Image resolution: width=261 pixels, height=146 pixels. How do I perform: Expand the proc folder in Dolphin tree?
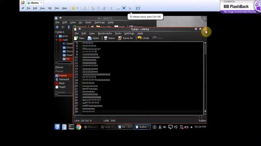56,36
